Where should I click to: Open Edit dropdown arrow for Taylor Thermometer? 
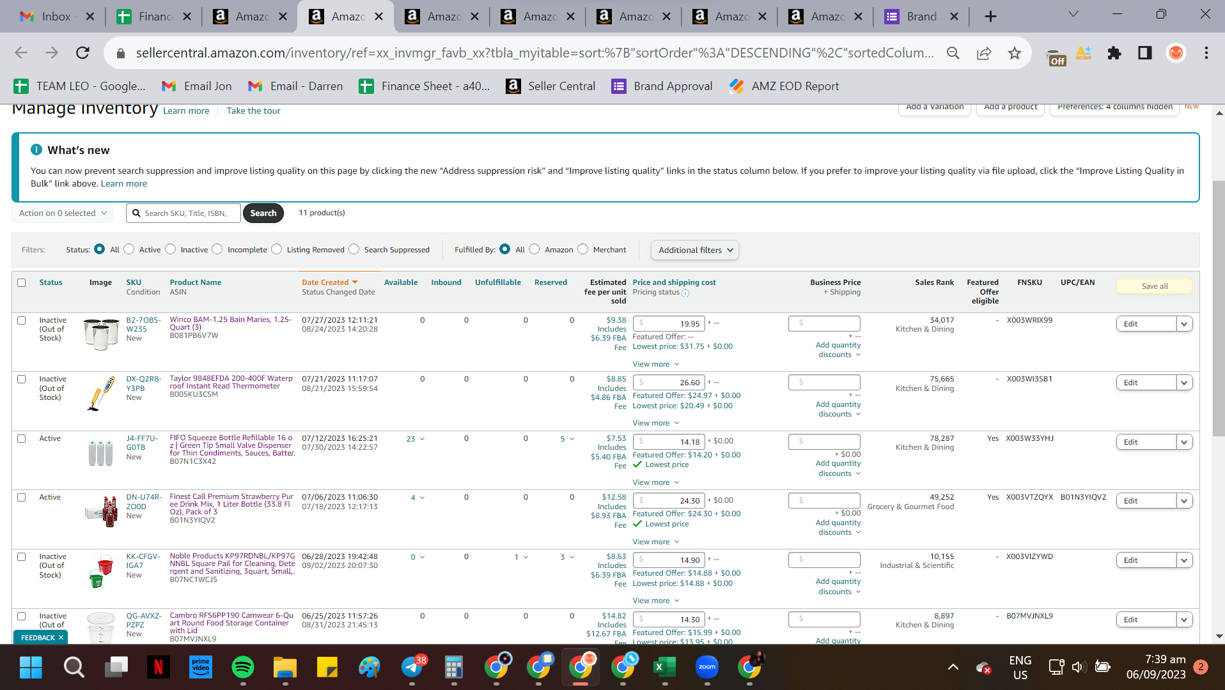click(1184, 383)
